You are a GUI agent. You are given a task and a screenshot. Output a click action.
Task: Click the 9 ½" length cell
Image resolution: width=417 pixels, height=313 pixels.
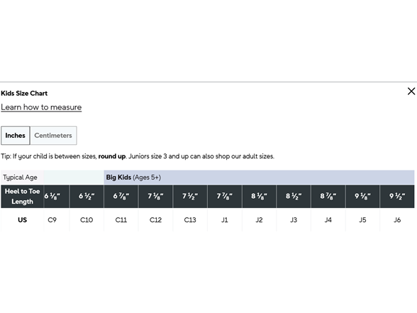(x=397, y=197)
